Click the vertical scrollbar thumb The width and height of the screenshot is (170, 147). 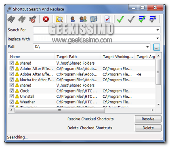158,72
